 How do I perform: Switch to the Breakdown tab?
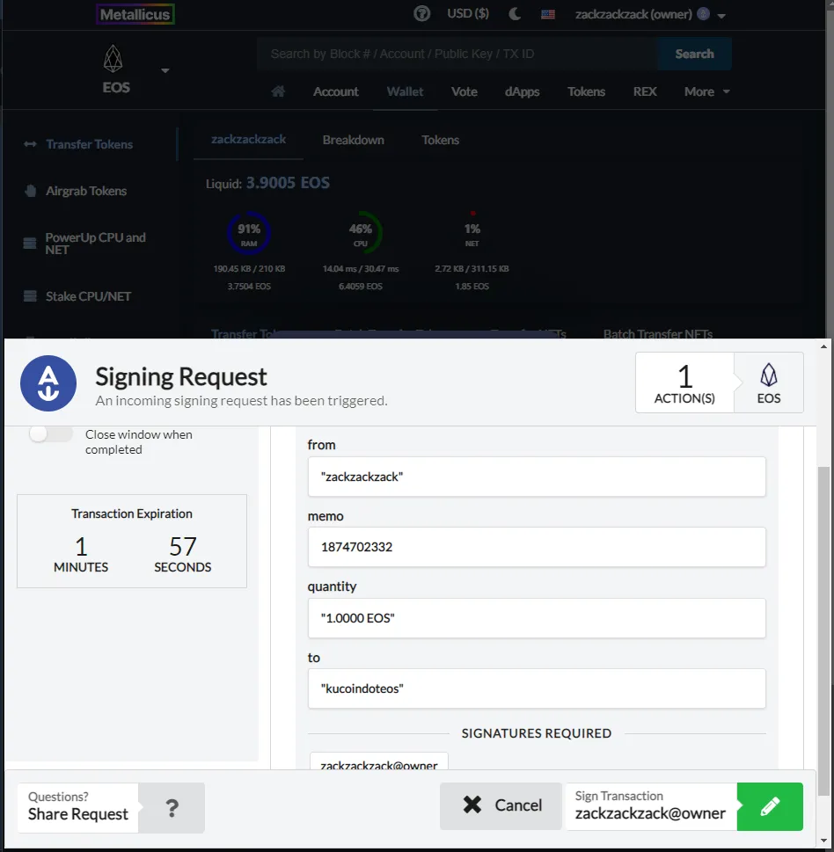pyautogui.click(x=354, y=140)
